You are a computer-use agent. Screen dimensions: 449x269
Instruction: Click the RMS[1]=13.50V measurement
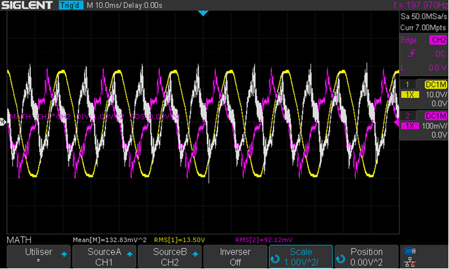coord(180,240)
